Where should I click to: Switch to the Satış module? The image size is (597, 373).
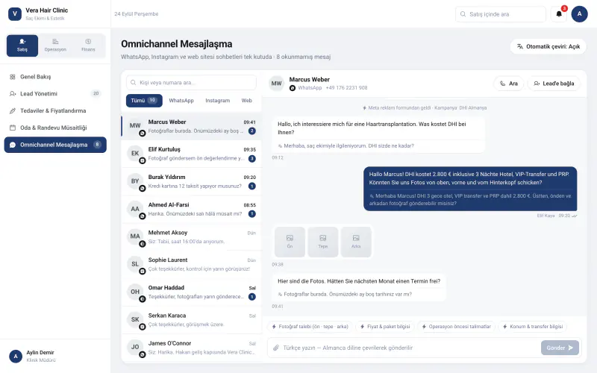(x=22, y=46)
